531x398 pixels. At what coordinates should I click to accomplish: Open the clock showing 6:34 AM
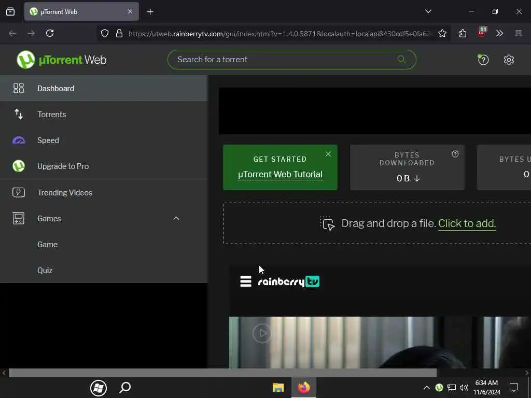tap(486, 388)
